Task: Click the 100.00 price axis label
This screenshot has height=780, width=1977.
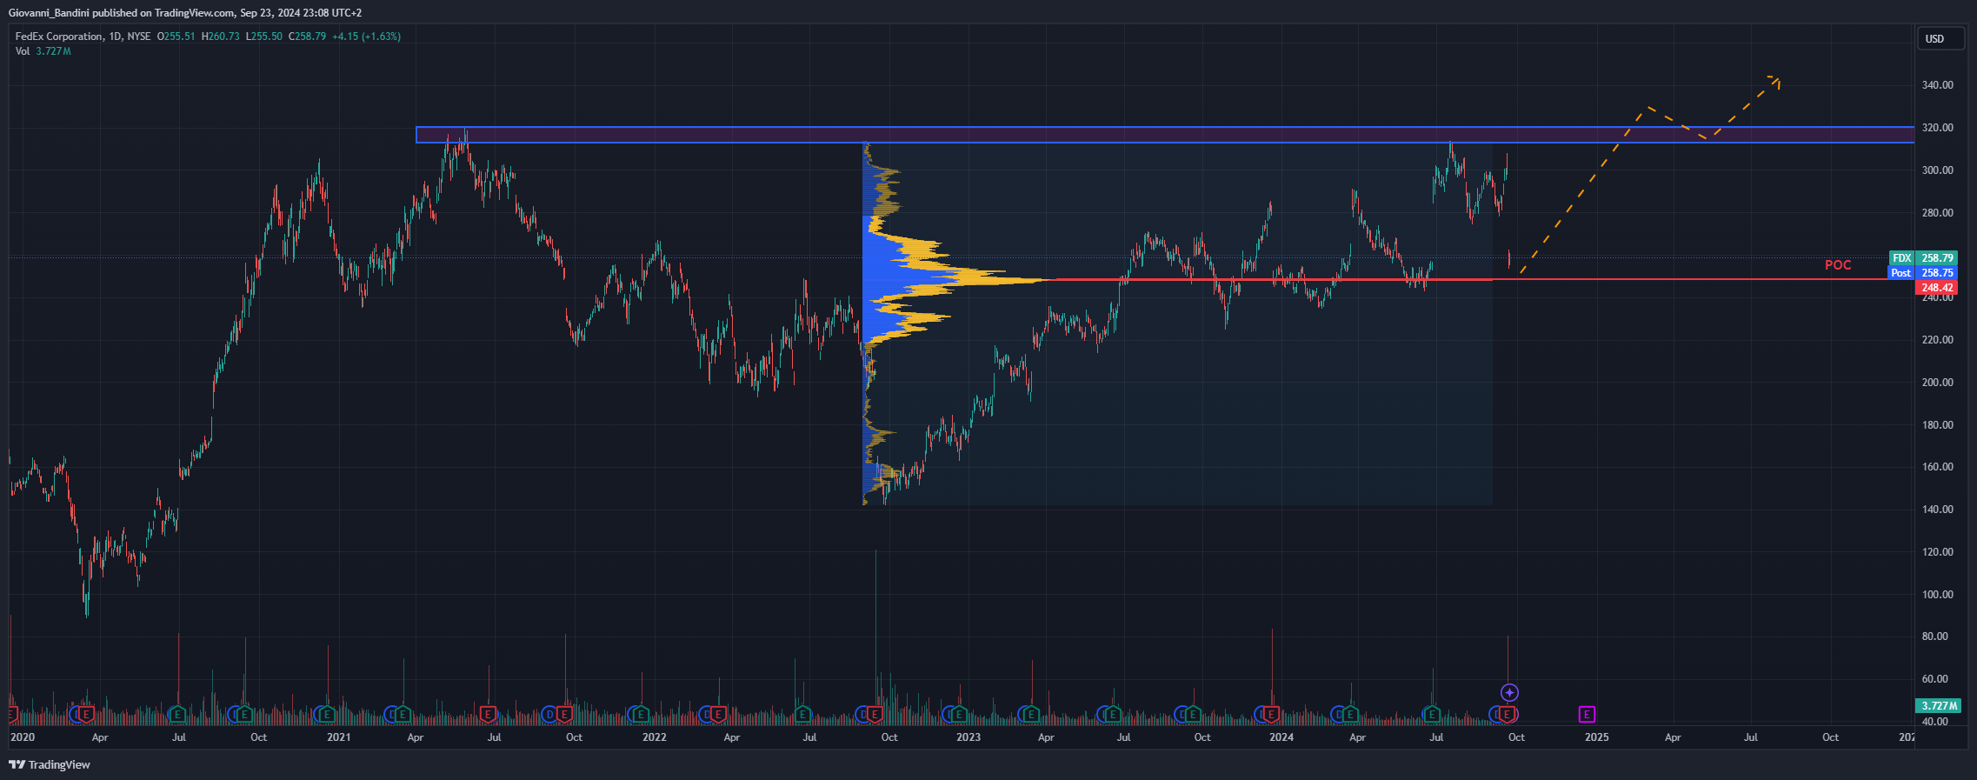Action: pos(1937,595)
